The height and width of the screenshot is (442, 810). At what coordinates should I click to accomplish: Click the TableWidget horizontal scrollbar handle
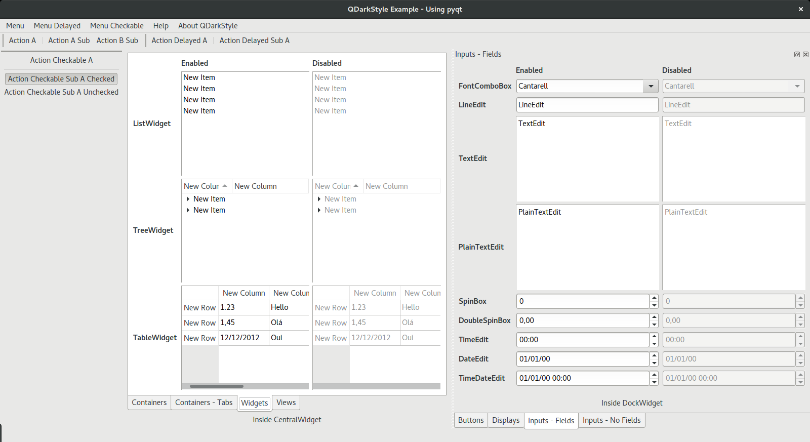(217, 386)
